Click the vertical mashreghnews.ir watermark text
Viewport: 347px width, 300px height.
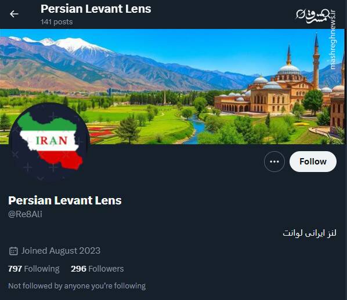point(333,40)
